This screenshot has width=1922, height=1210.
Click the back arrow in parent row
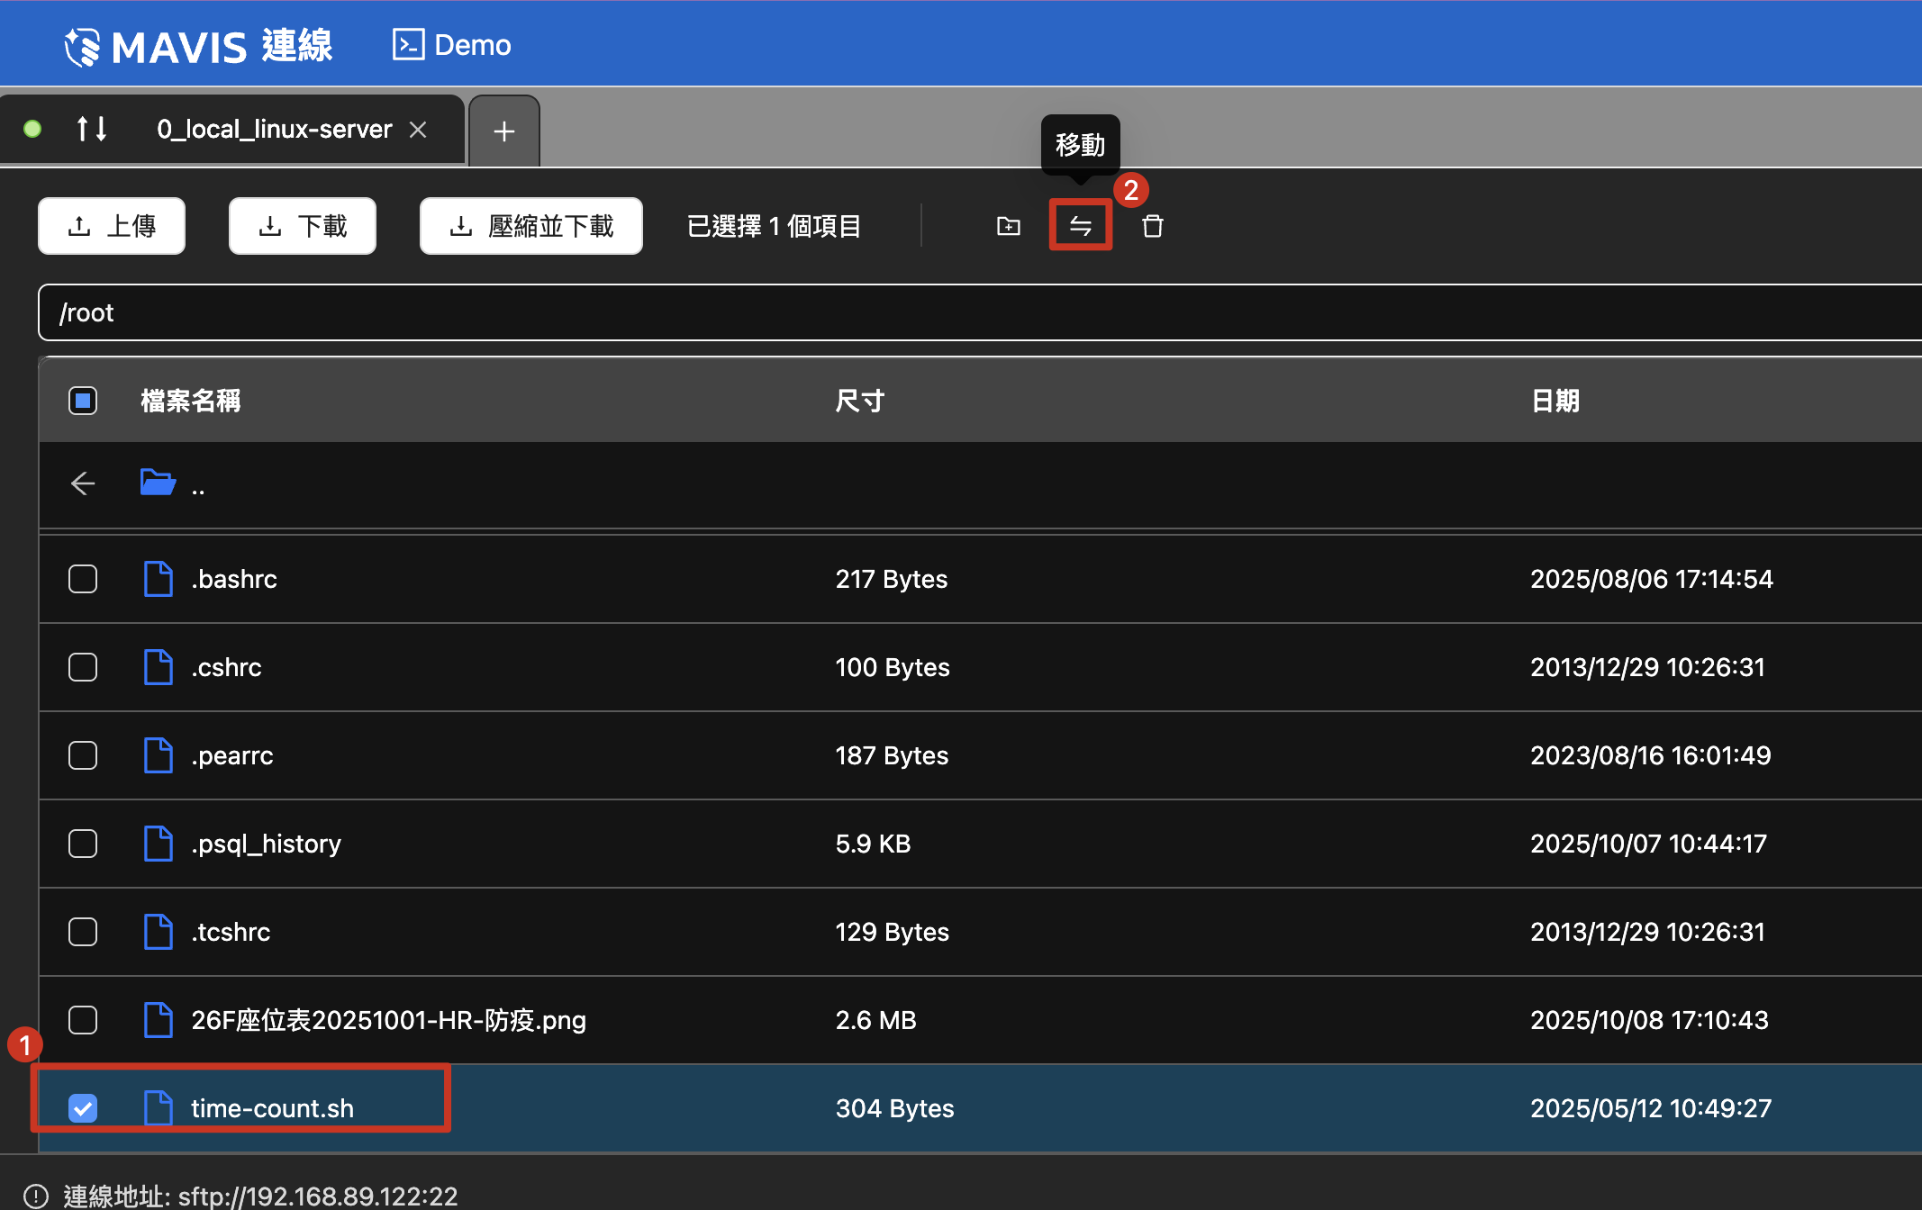tap(83, 483)
